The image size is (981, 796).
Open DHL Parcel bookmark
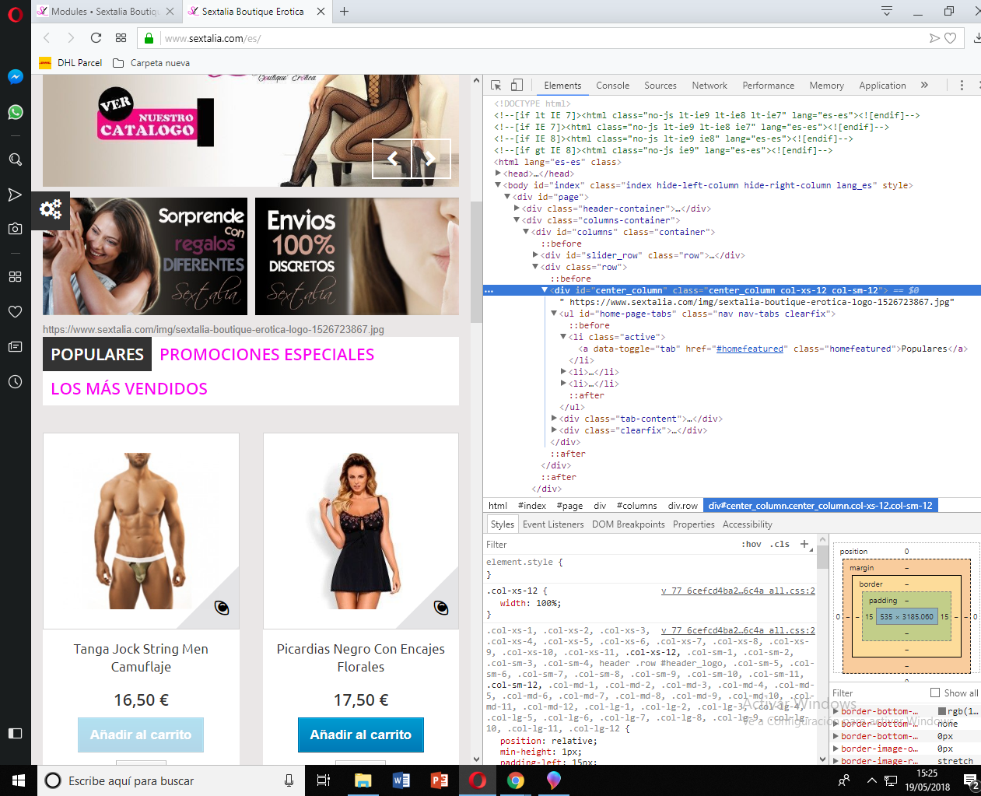[x=71, y=63]
